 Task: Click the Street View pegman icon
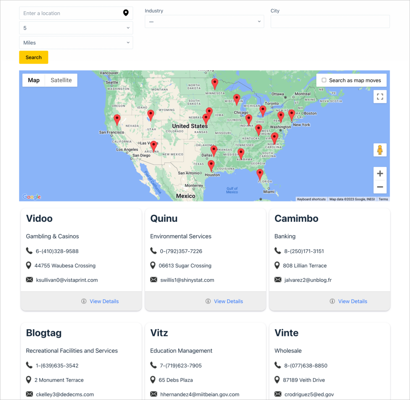[380, 150]
